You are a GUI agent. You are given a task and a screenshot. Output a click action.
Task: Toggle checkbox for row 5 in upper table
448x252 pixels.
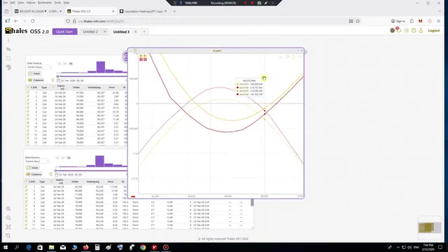point(28,108)
